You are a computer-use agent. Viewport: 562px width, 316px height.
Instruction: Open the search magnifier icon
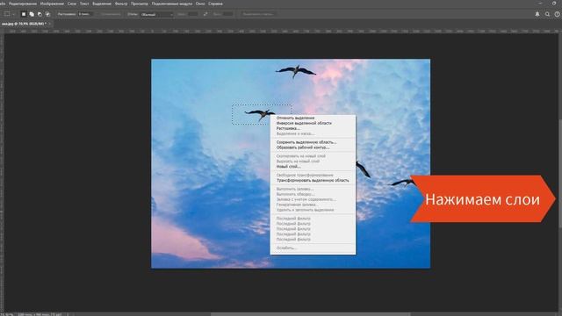tap(547, 14)
